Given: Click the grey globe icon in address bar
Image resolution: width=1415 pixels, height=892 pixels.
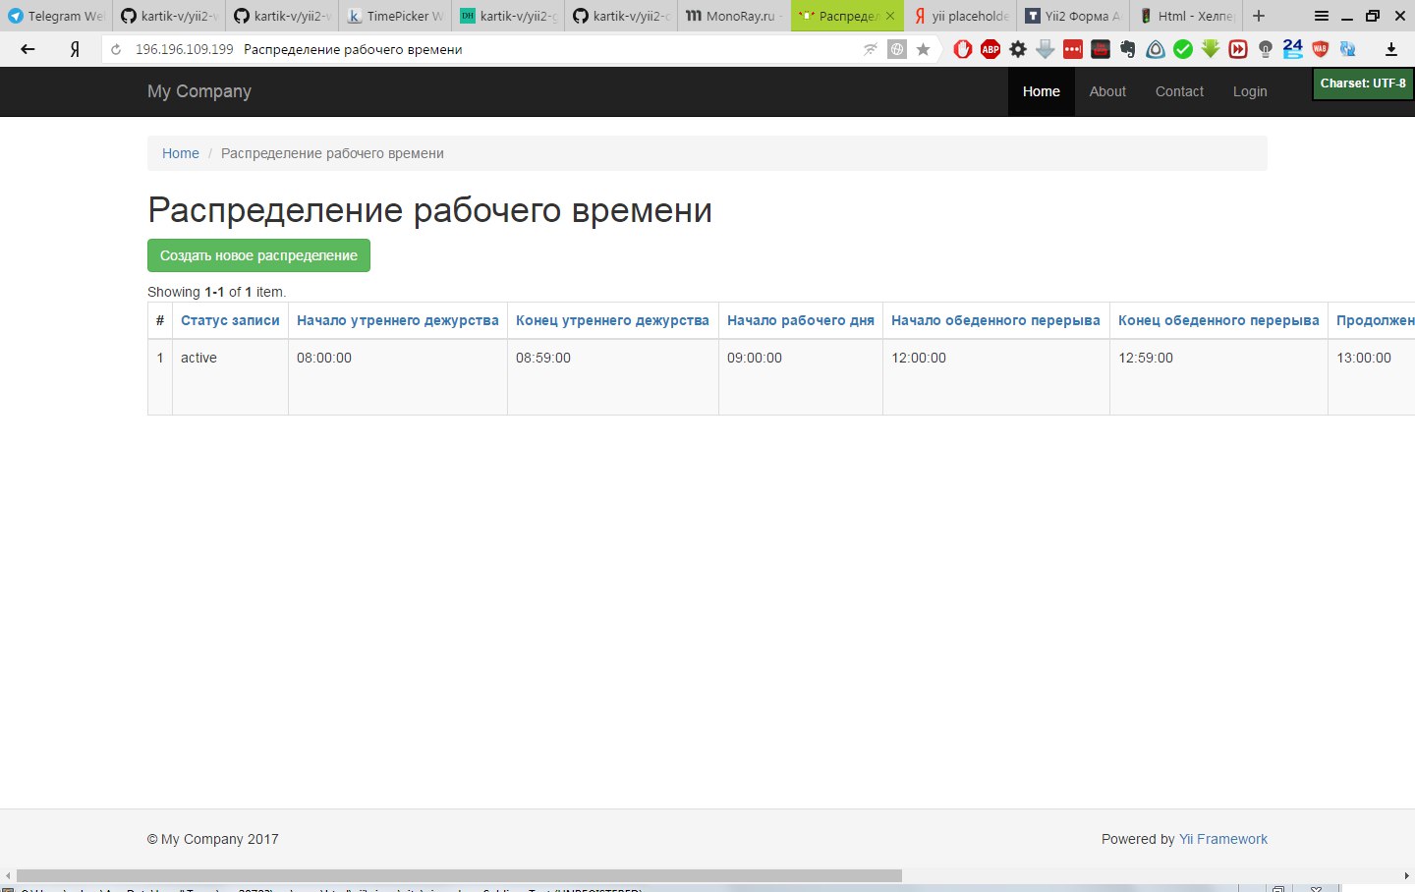Looking at the screenshot, I should point(897,49).
